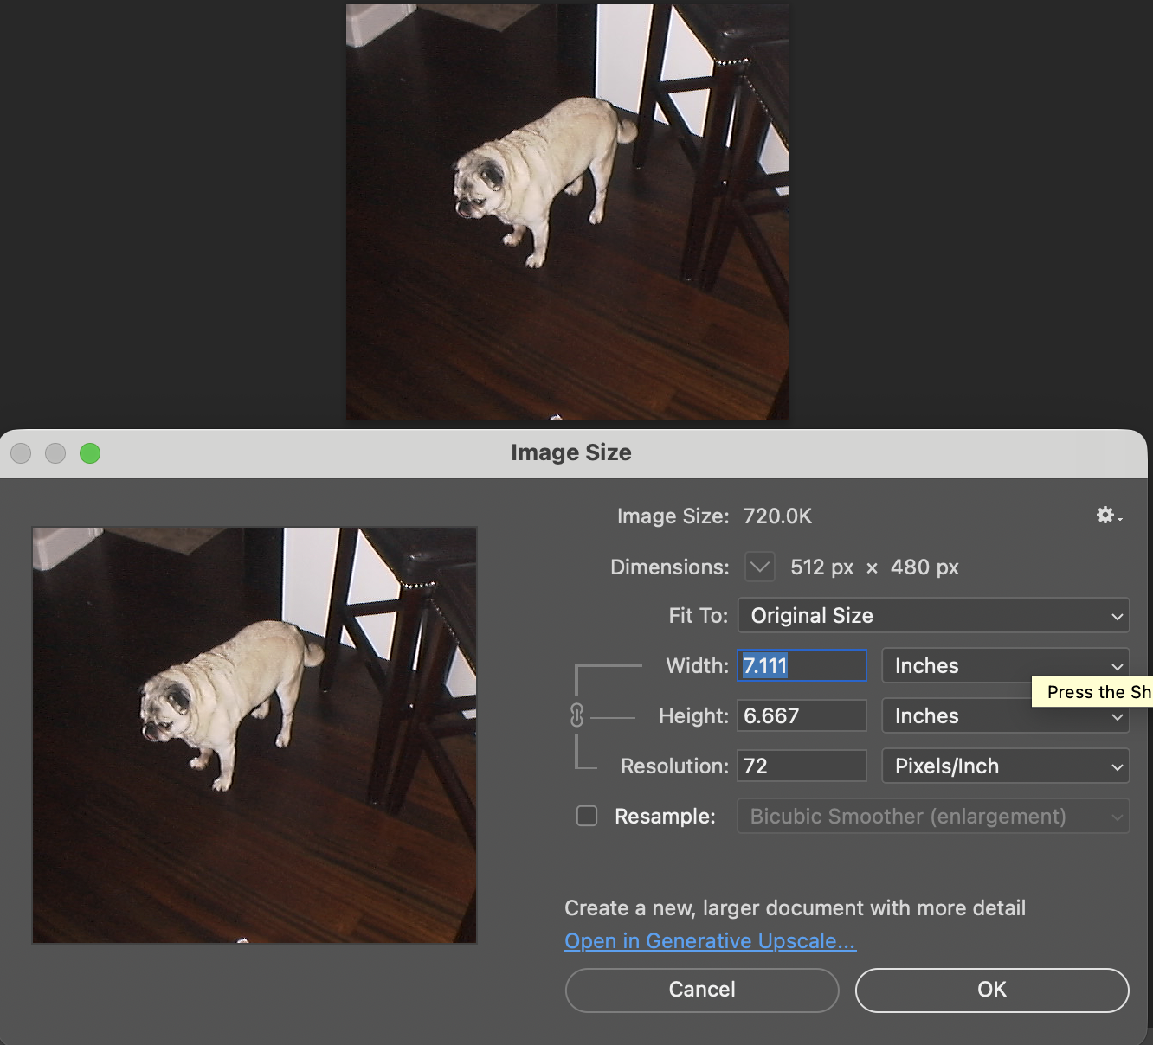Open the Image Size settings gear menu
Image resolution: width=1153 pixels, height=1045 pixels.
pos(1105,515)
